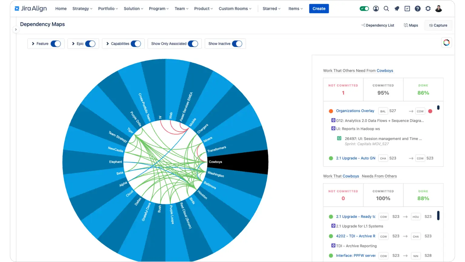
Task: Open the Portfolio dropdown menu
Action: (108, 9)
